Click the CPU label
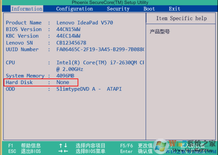Screen dimensions: 218x155 point(10,63)
